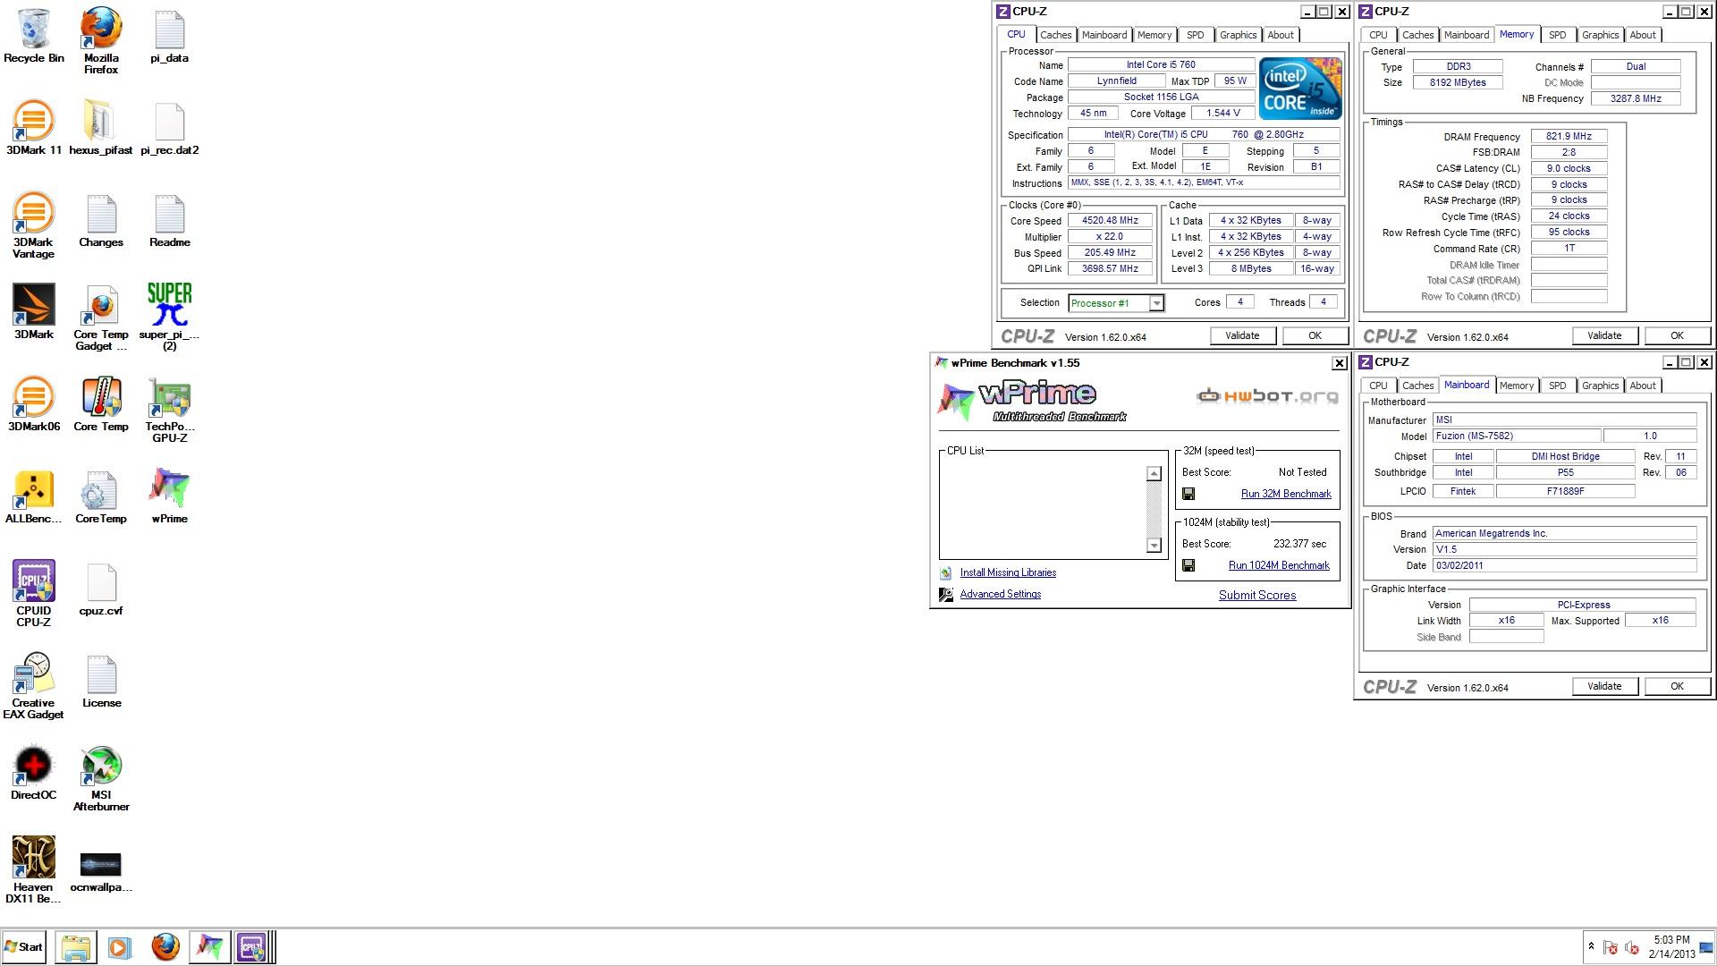The width and height of the screenshot is (1717, 966).
Task: Click OK in the Memory tab window
Action: coord(1677,335)
